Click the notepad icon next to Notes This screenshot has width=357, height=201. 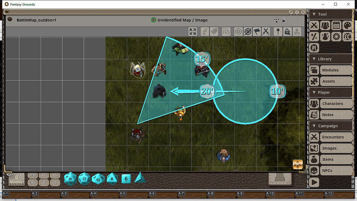coord(314,115)
